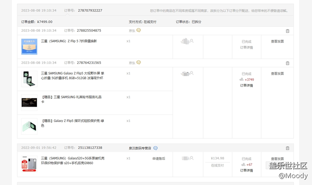Open JD chat icon for order 278764231565
This screenshot has height=185, width=312.
point(139,62)
